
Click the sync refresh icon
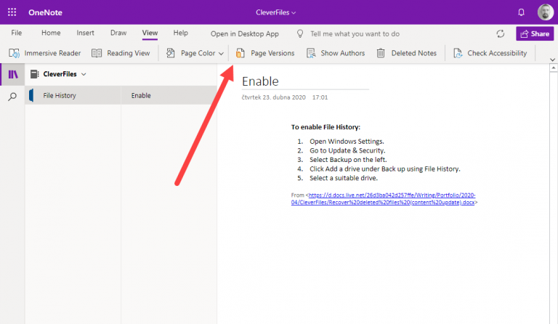pos(500,33)
